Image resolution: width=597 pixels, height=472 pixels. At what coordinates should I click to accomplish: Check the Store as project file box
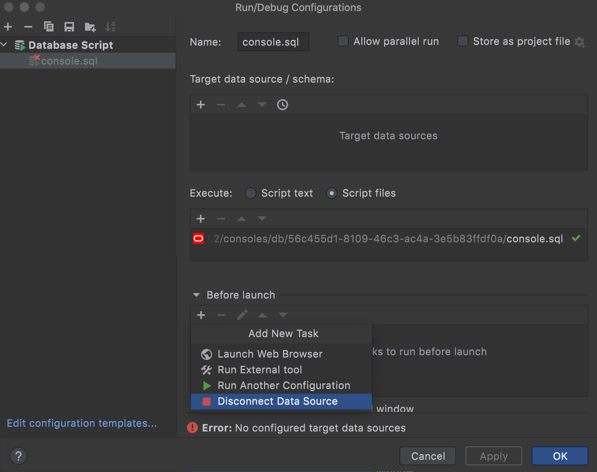pyautogui.click(x=463, y=41)
